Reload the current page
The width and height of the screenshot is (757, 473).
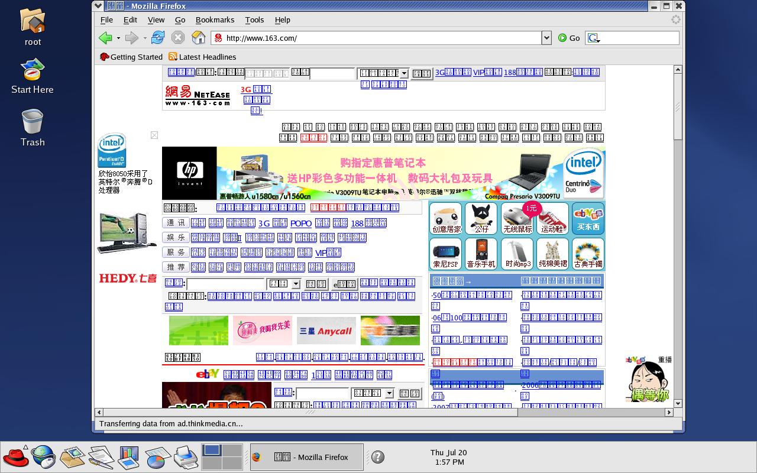pos(157,38)
